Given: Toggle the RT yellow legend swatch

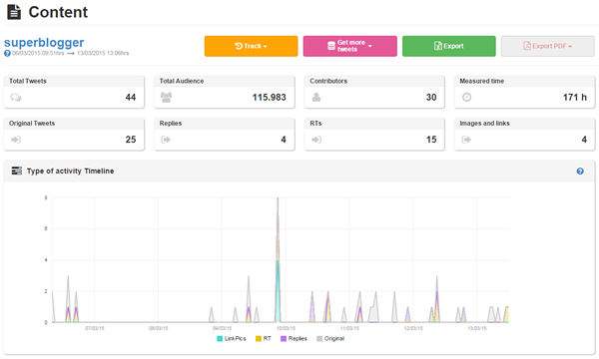Looking at the screenshot, I should click(x=259, y=339).
